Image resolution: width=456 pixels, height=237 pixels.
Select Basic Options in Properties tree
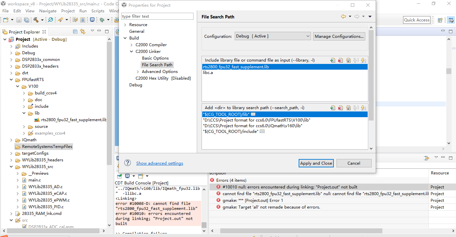(155, 58)
